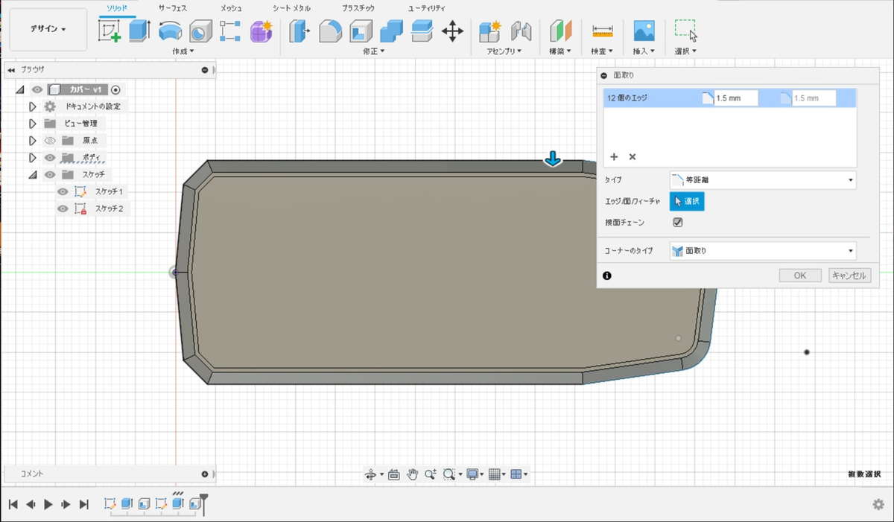
Task: Click the Offset Plane construct icon
Action: point(559,31)
